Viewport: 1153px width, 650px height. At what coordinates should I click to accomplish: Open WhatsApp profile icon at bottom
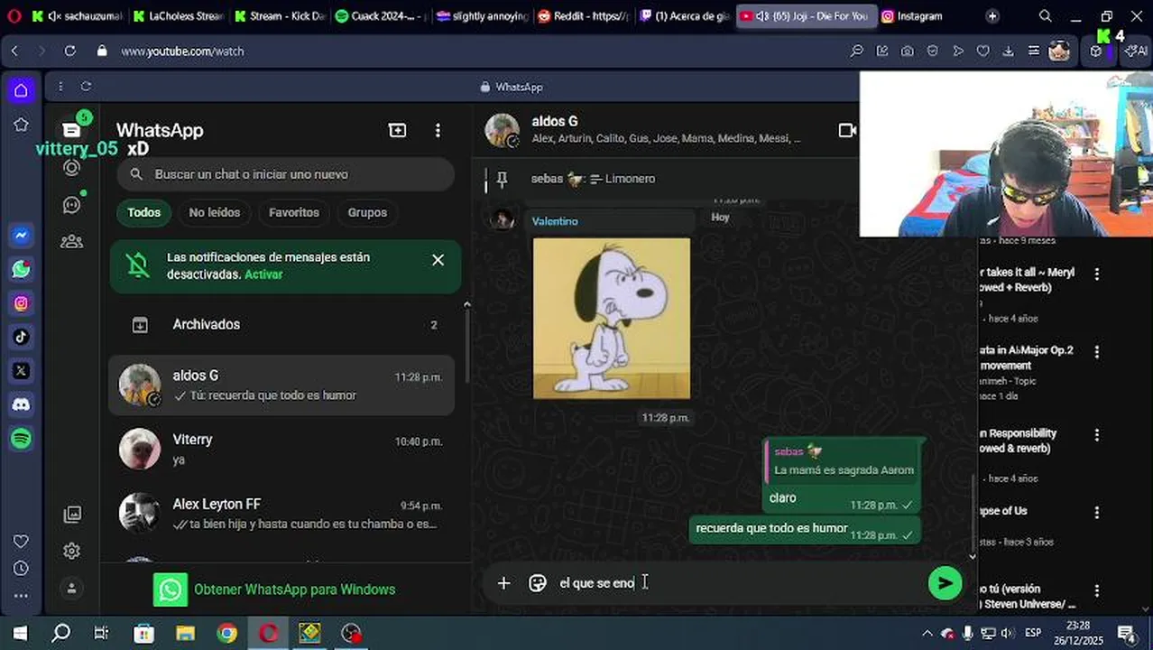click(x=72, y=588)
